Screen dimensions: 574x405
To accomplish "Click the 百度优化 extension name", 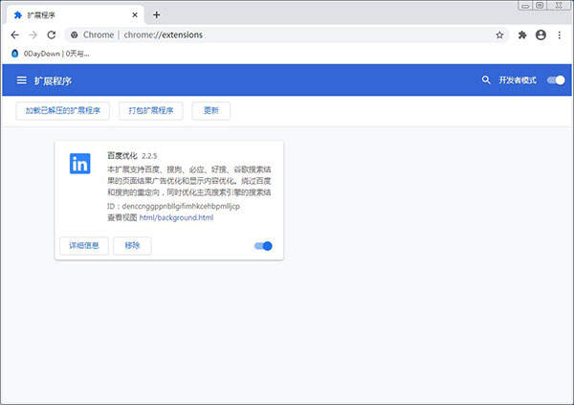I will click(x=122, y=156).
